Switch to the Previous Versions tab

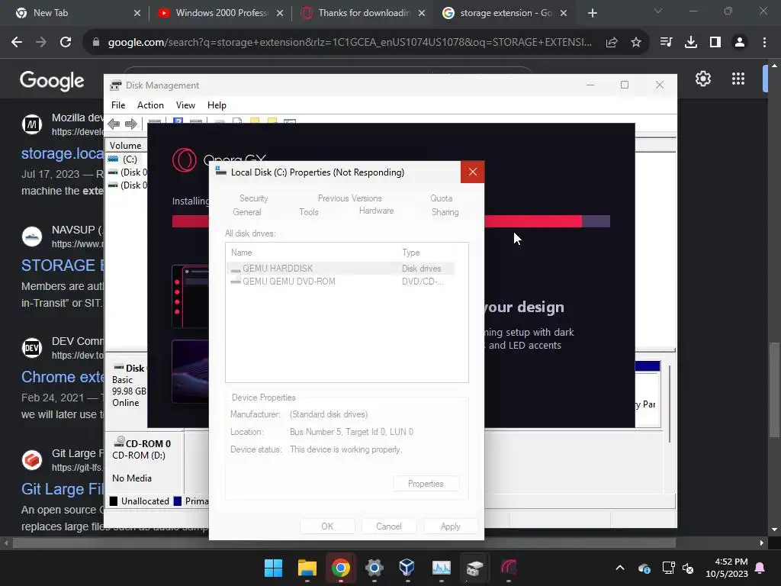[349, 198]
